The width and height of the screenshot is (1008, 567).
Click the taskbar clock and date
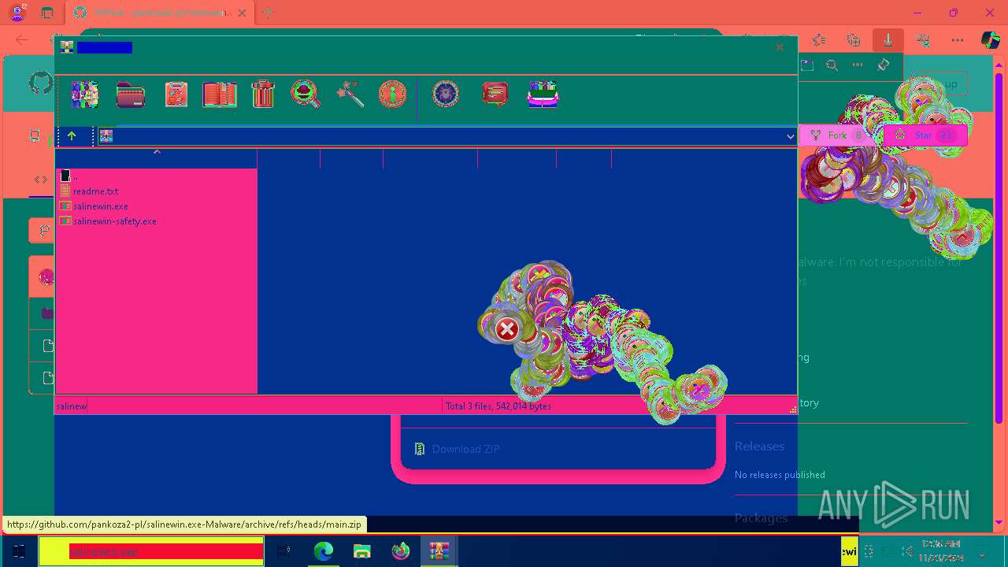click(941, 551)
